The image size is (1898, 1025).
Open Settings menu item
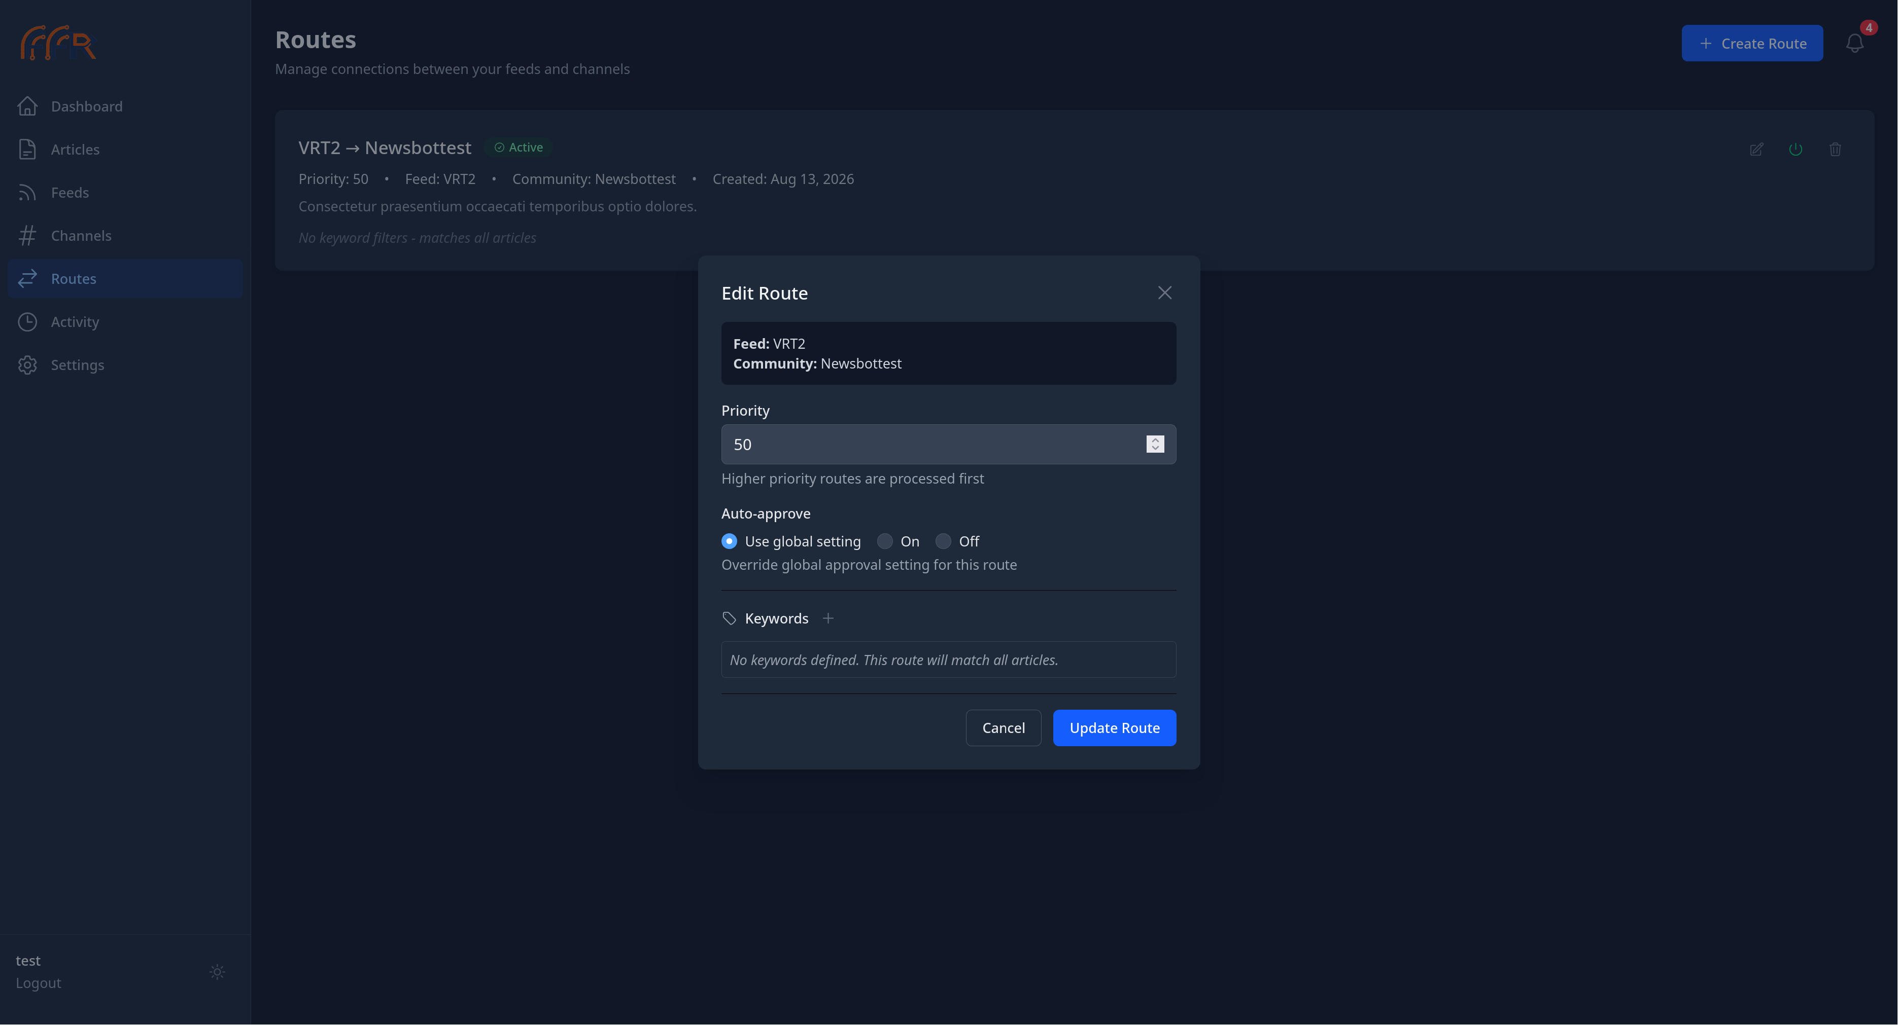click(125, 365)
